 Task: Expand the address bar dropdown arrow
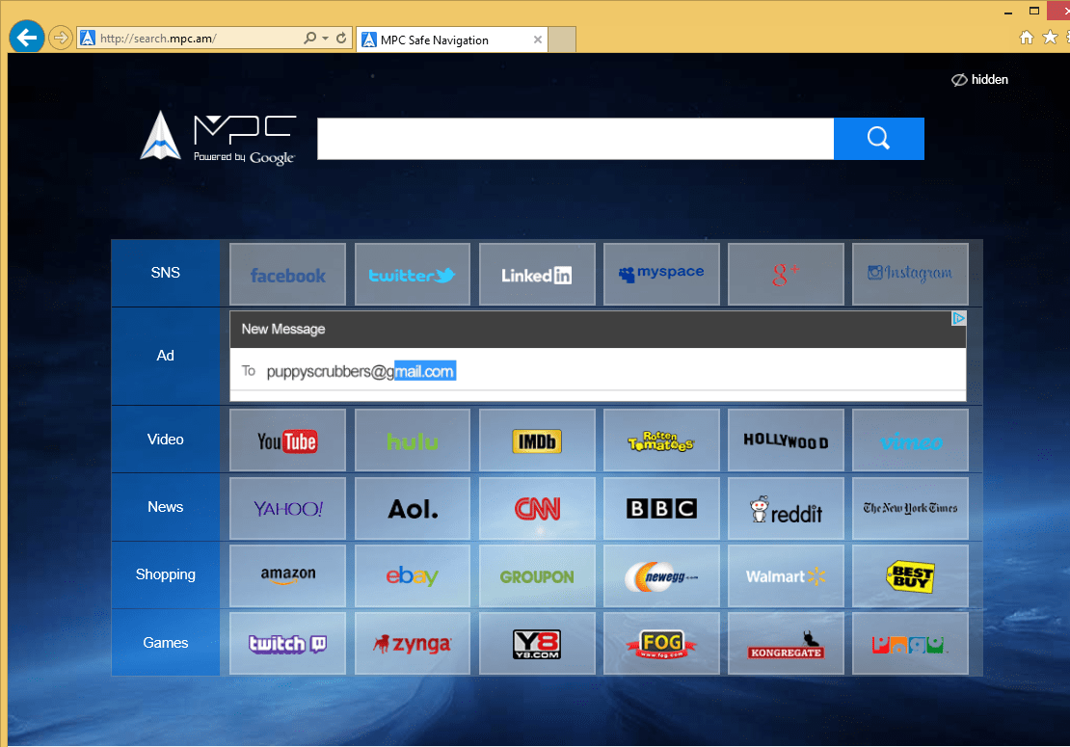[326, 39]
